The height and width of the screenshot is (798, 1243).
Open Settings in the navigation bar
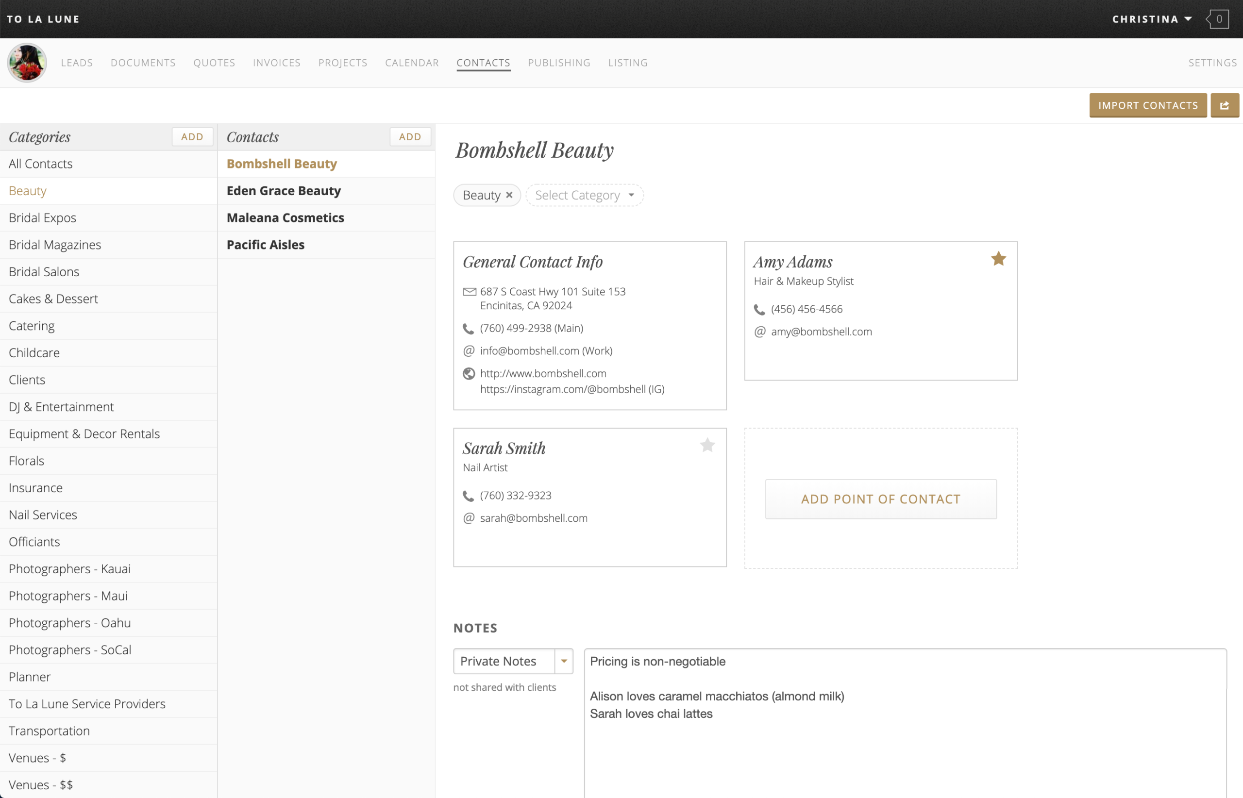tap(1212, 63)
